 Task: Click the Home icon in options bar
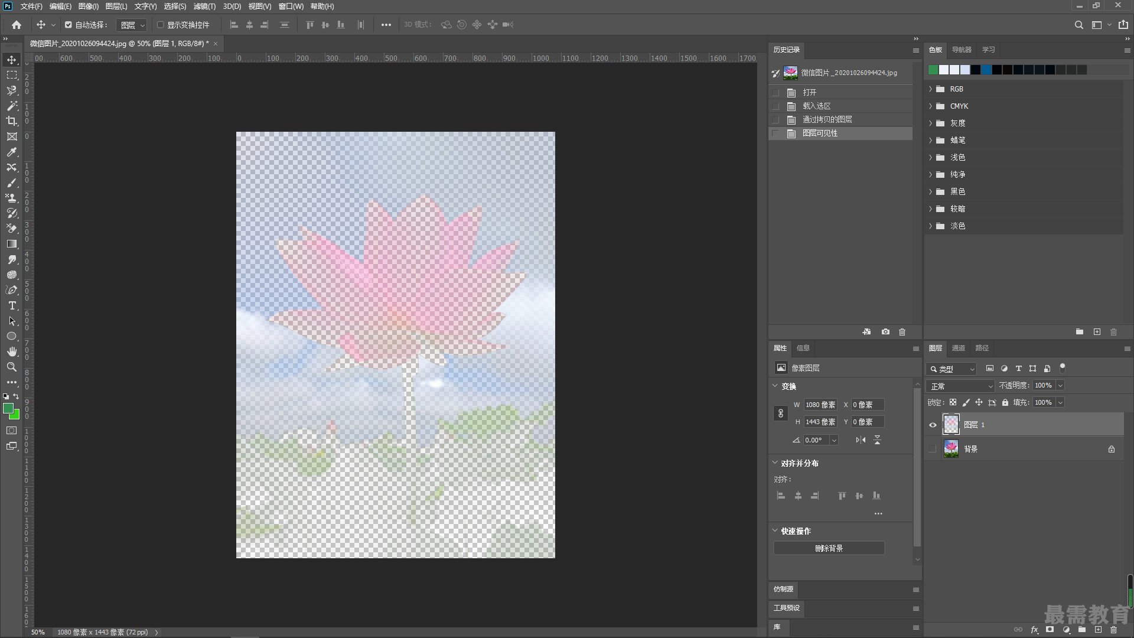point(17,25)
